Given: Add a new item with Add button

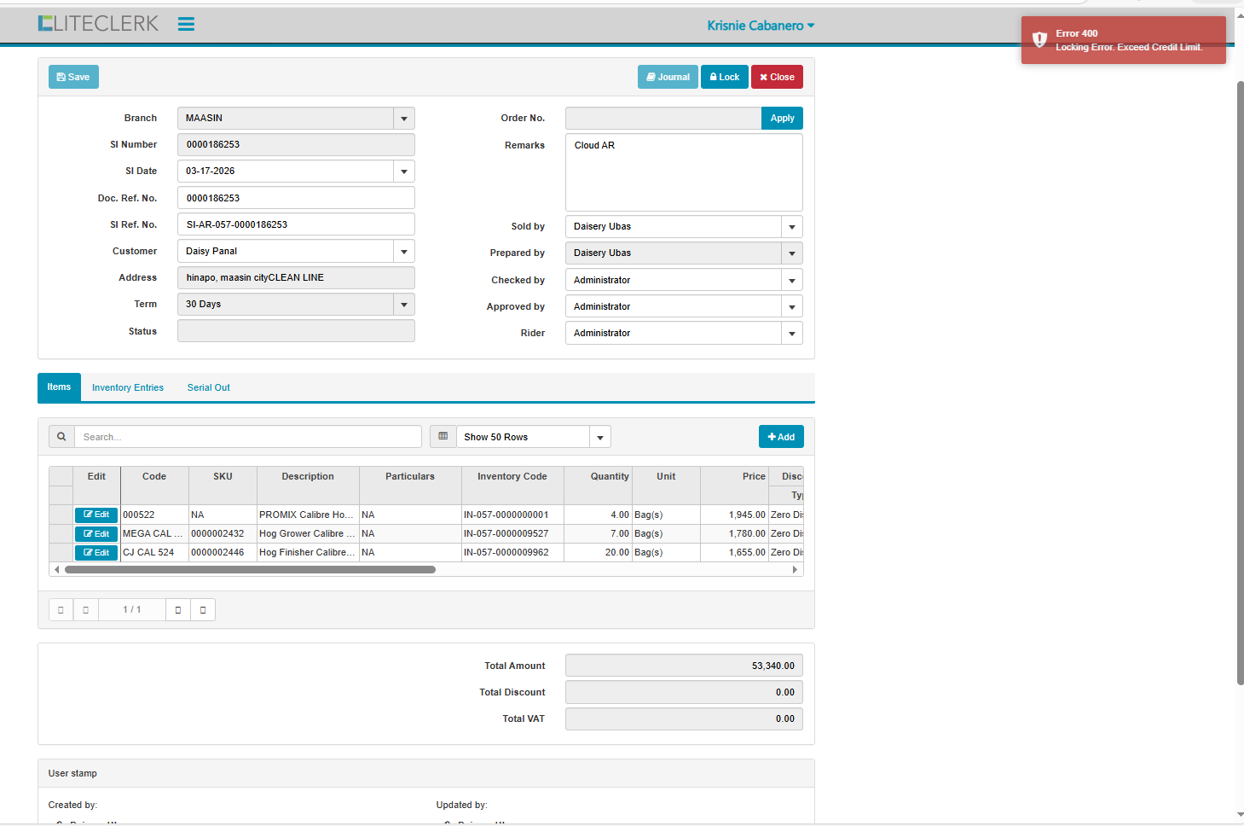Looking at the screenshot, I should [x=781, y=437].
